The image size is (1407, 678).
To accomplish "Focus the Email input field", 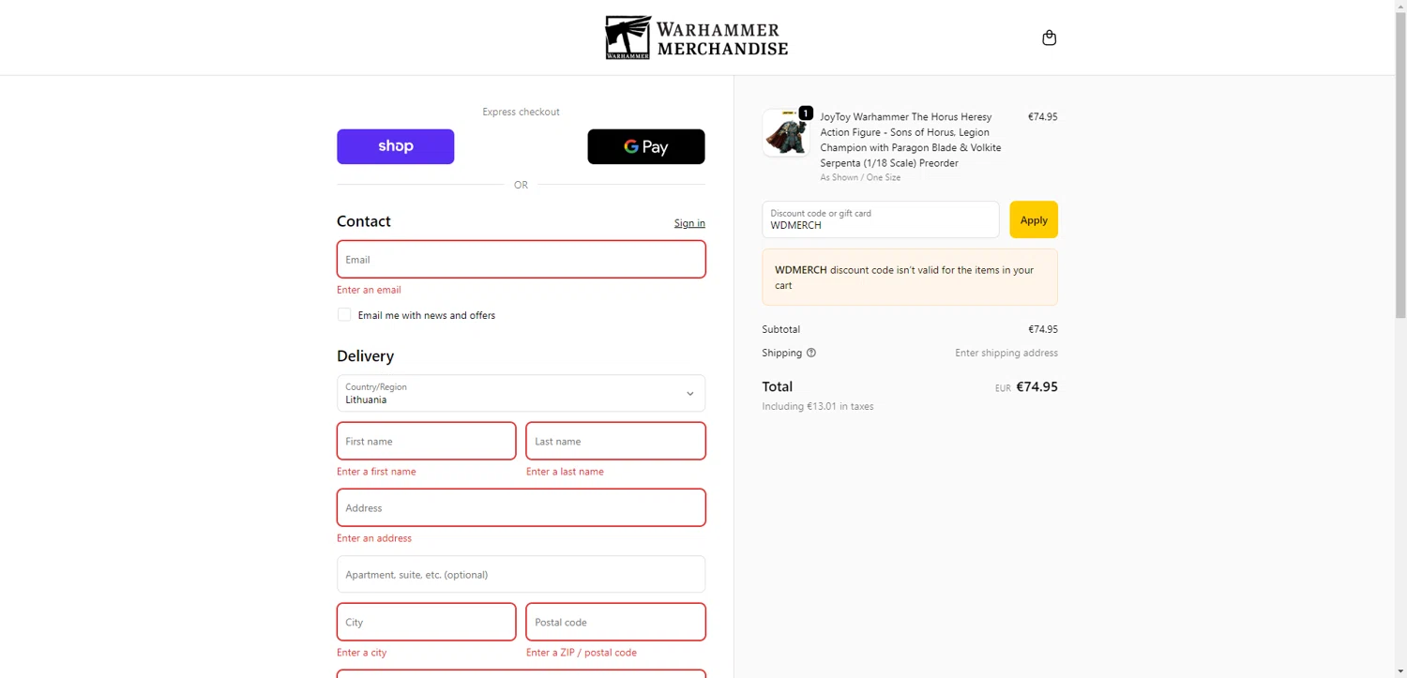I will (x=521, y=259).
